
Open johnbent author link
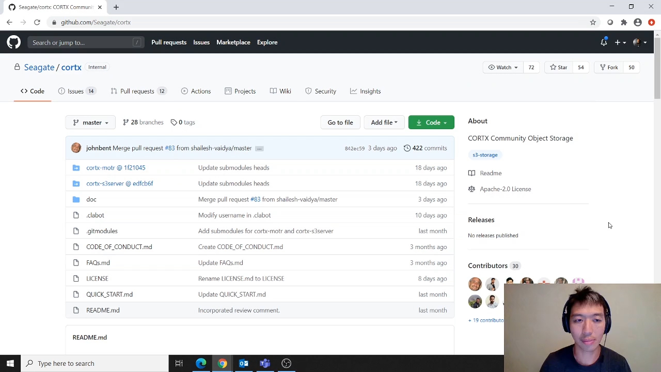(x=99, y=148)
